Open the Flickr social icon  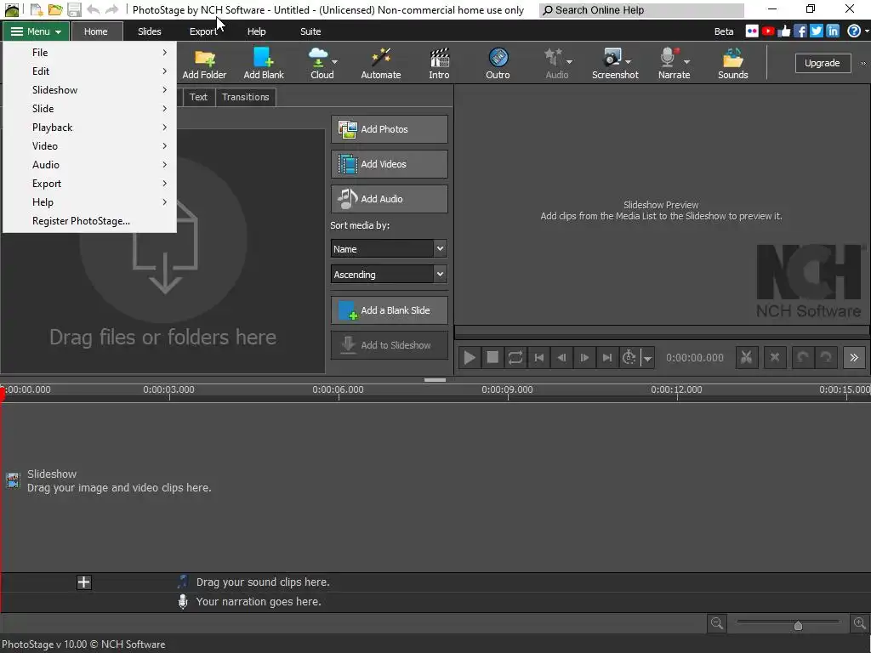tap(752, 31)
